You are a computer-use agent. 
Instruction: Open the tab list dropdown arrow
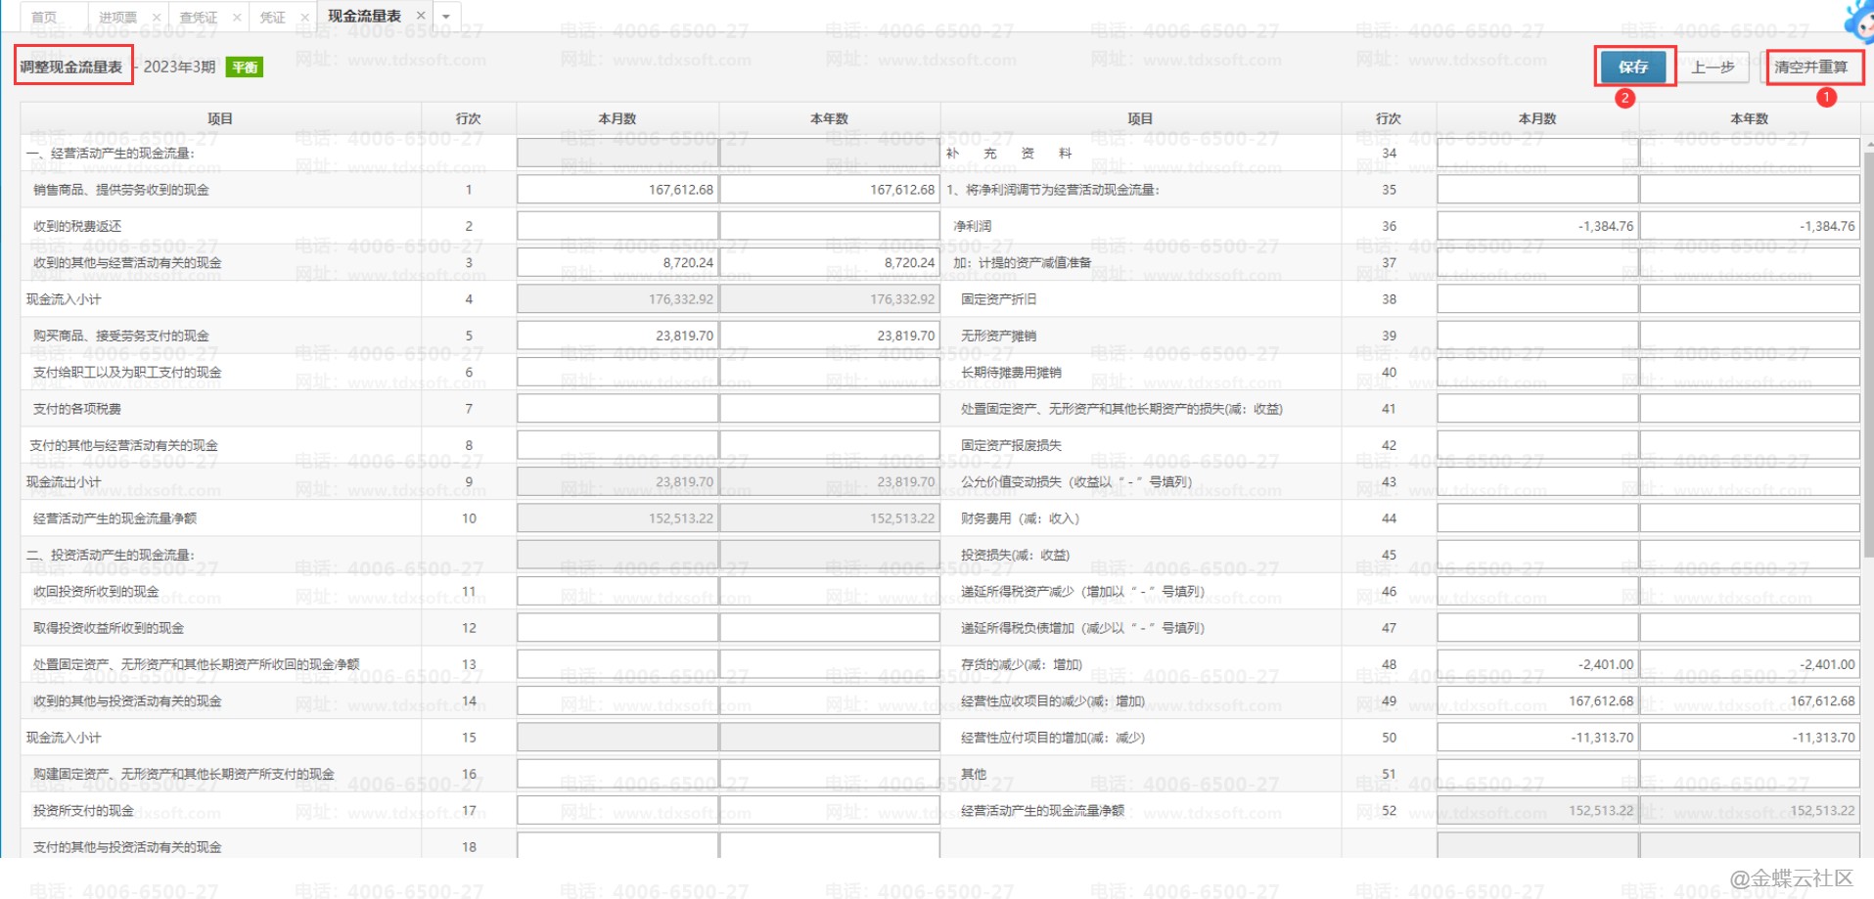446,17
